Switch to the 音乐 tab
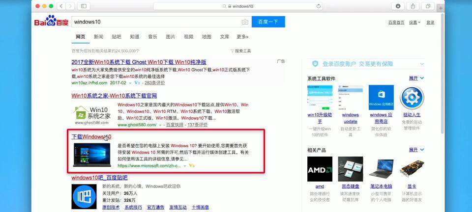The image size is (472, 212). click(x=152, y=37)
